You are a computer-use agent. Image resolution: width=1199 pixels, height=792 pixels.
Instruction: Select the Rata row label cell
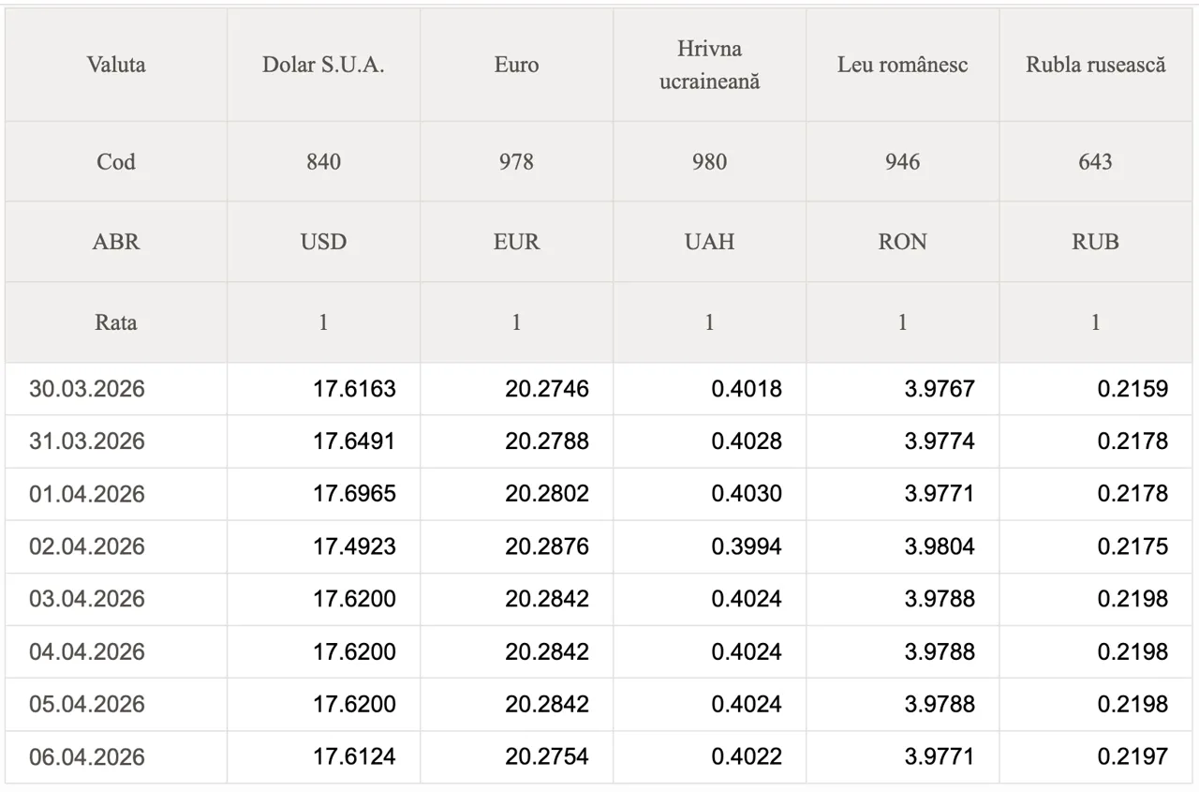click(116, 322)
